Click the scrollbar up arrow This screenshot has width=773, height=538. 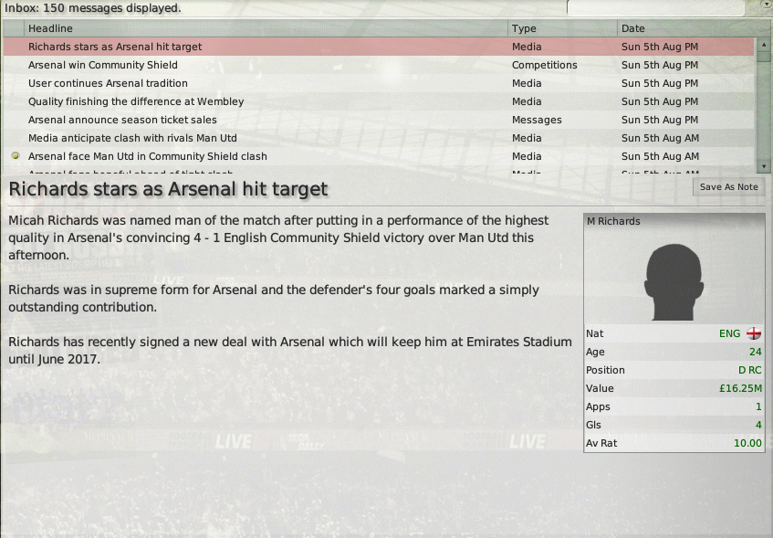tap(764, 45)
